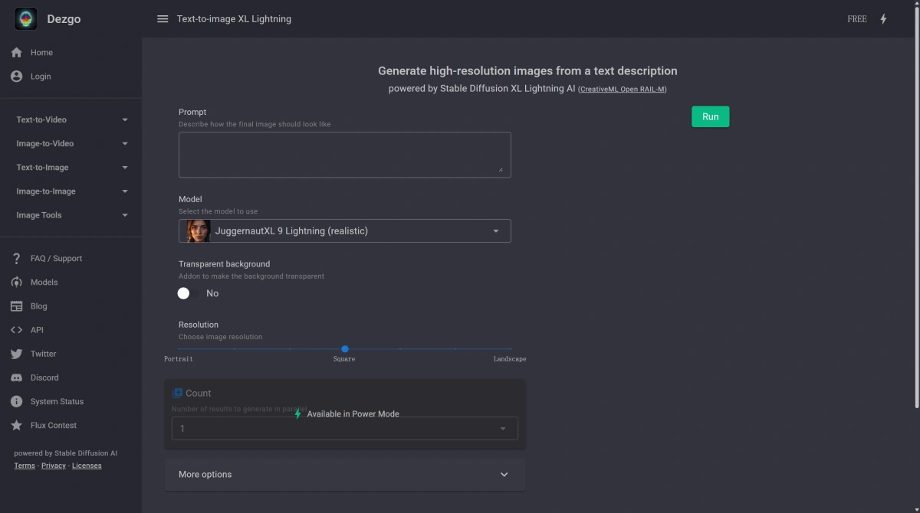Screen dimensions: 920x513
Task: Click the JuggernautXL model portrait thumbnail
Action: [x=198, y=231]
